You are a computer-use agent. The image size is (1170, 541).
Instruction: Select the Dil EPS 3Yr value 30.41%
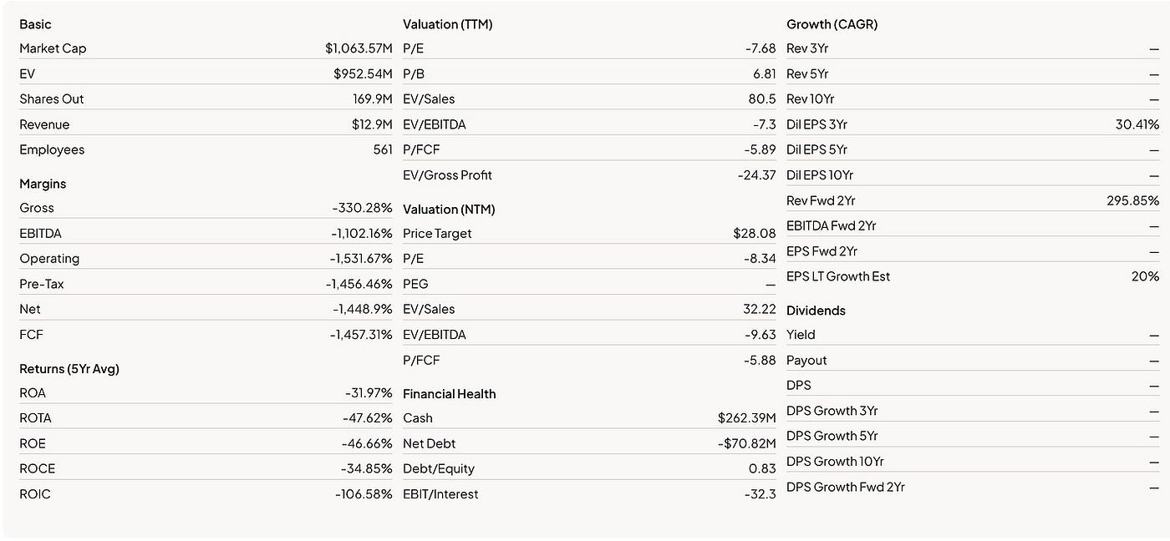click(x=1137, y=124)
